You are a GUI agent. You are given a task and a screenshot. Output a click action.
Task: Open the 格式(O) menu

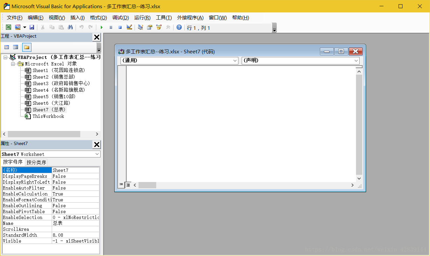point(98,18)
